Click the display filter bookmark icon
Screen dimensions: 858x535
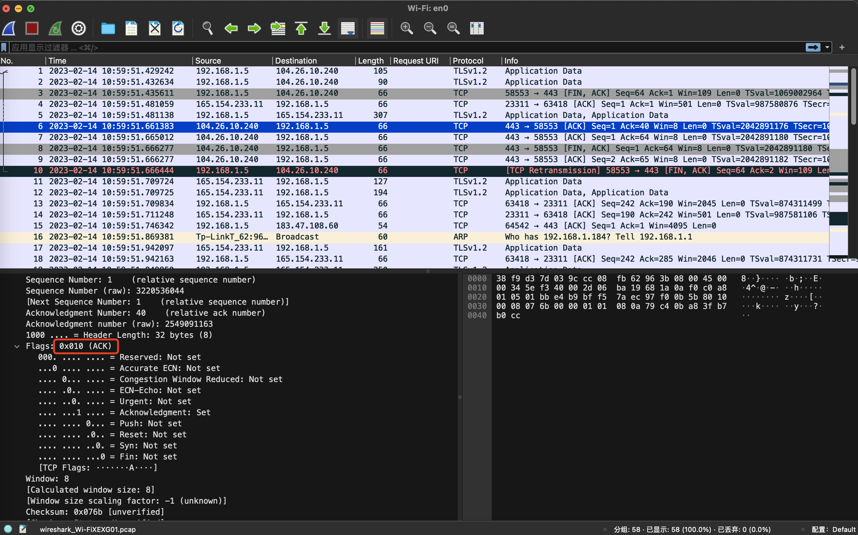point(4,47)
